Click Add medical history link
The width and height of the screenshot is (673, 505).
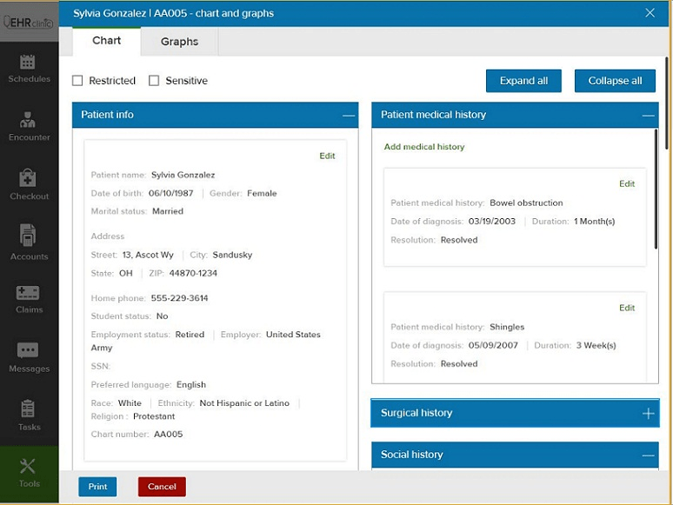pyautogui.click(x=424, y=147)
